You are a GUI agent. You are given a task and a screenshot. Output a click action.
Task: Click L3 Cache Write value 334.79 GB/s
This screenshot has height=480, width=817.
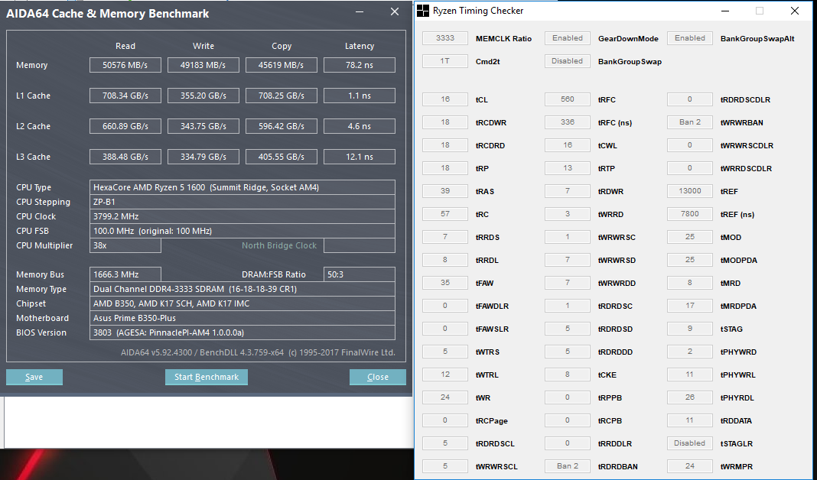[203, 157]
